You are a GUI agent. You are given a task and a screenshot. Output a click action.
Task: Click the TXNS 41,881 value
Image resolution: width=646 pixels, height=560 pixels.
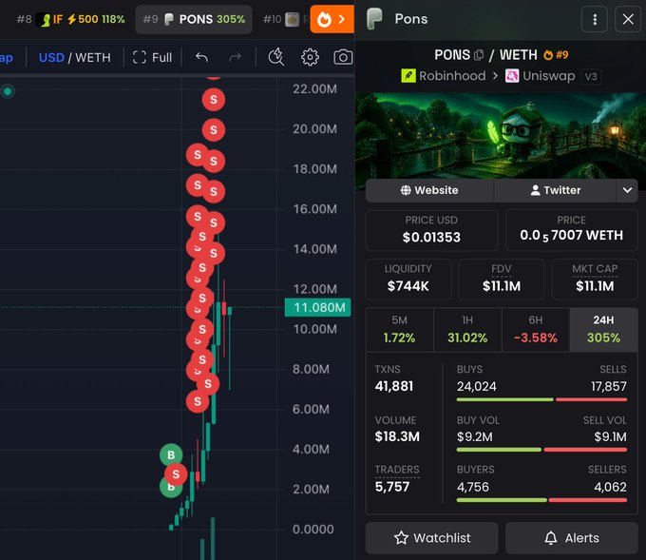point(394,386)
